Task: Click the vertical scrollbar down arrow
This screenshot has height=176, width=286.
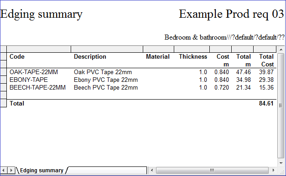Action: click(x=281, y=163)
